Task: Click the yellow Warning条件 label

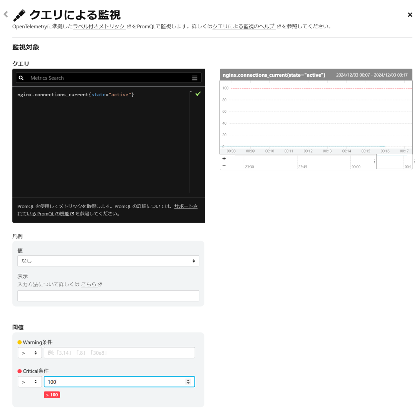Action: point(35,342)
